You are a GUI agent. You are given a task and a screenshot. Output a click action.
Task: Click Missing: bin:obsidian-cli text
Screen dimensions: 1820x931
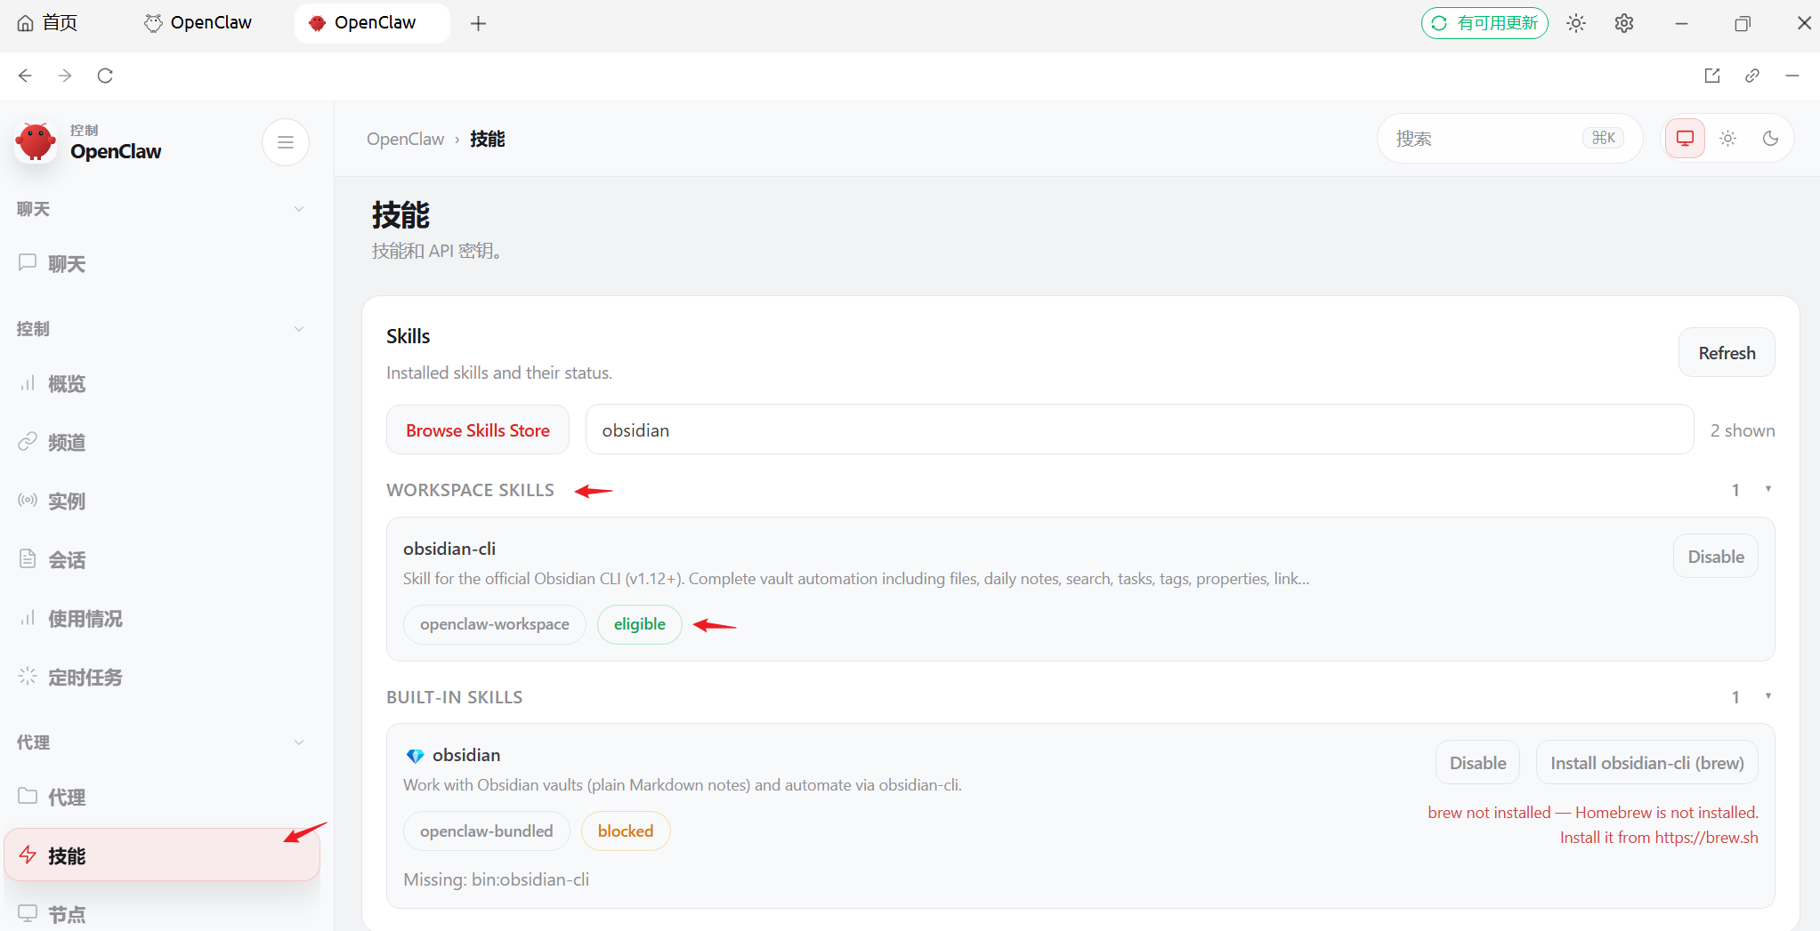coord(497,879)
